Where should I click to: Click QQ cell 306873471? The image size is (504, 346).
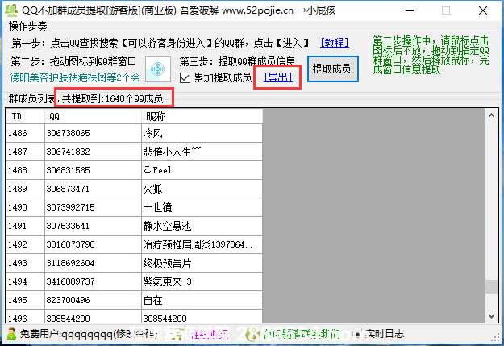(x=93, y=189)
